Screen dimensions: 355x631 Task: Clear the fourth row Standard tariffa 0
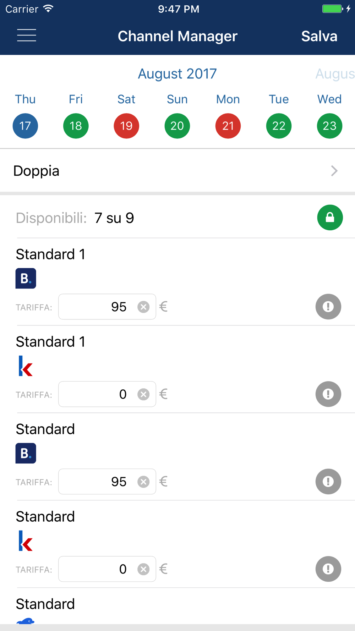point(143,569)
